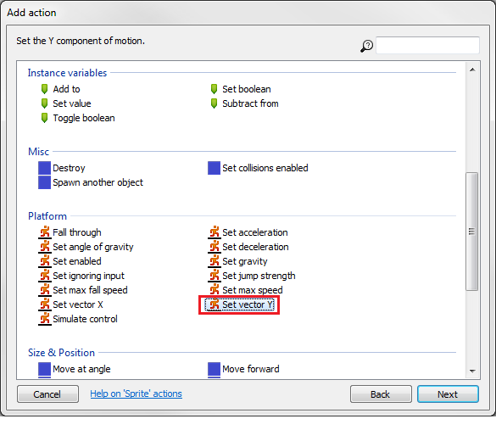Choose the Set boolean action
This screenshot has width=496, height=430.
pyautogui.click(x=241, y=89)
